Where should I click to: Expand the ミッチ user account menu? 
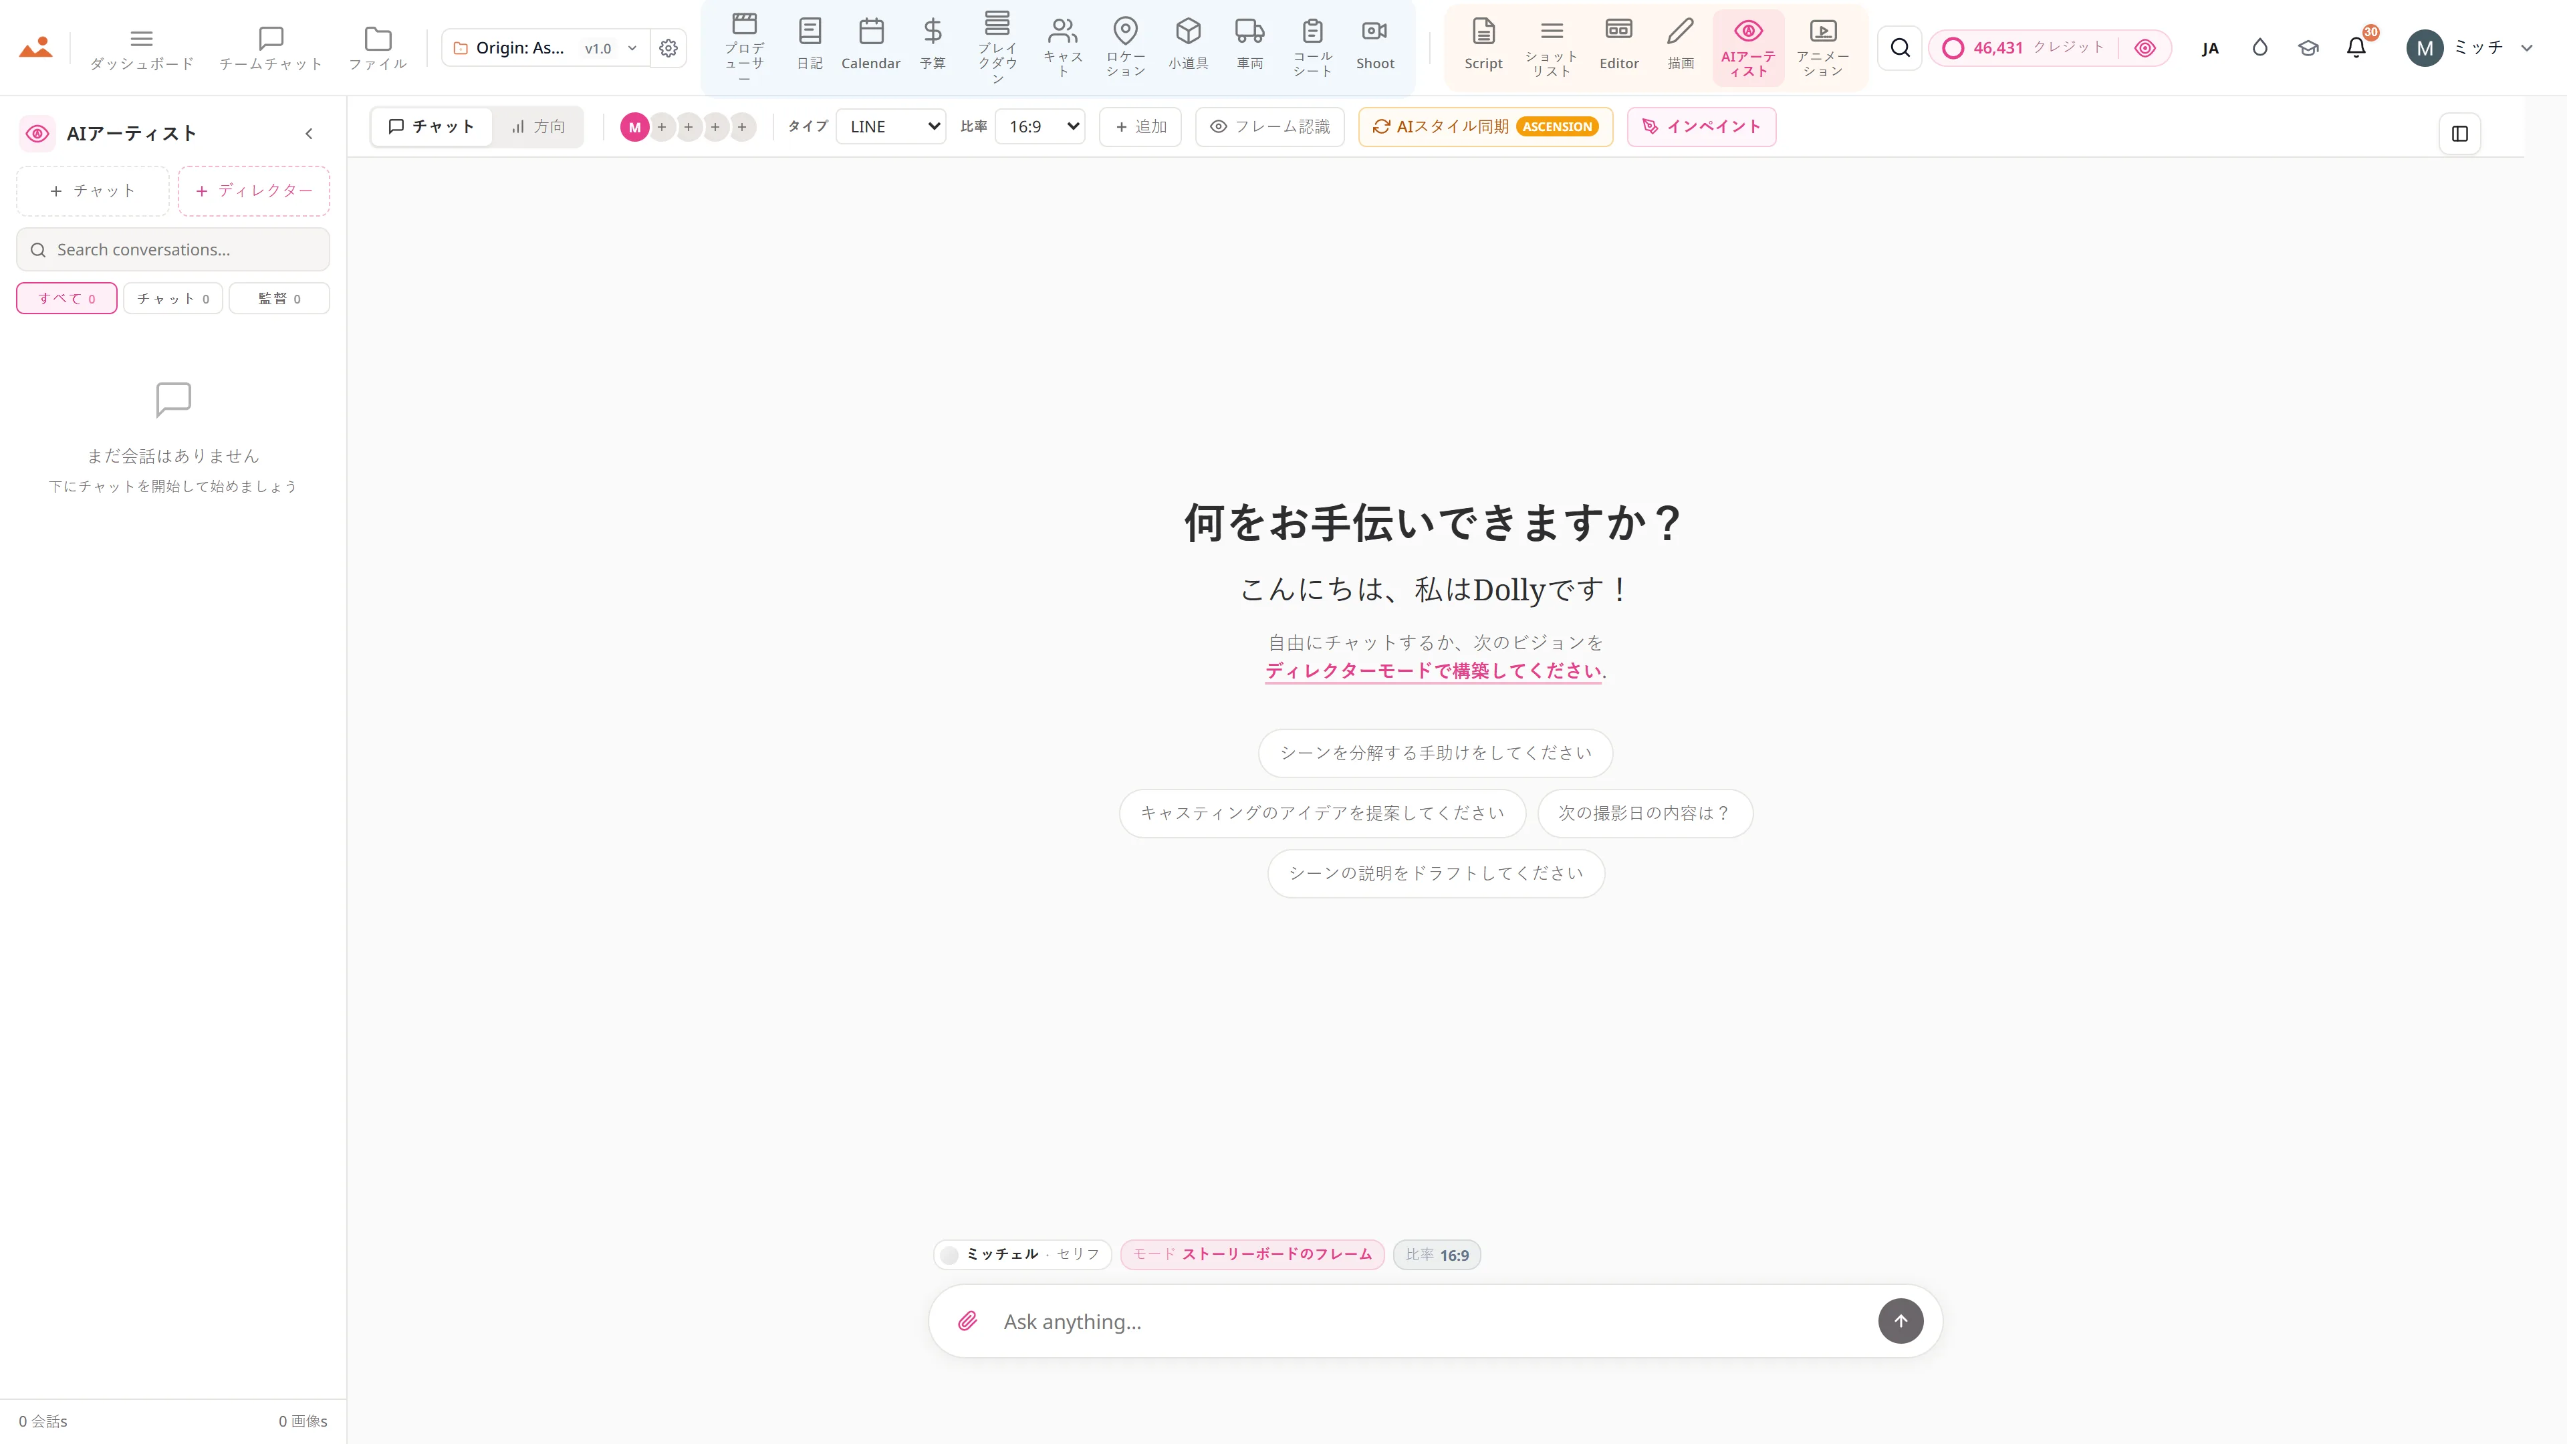pyautogui.click(x=2469, y=48)
